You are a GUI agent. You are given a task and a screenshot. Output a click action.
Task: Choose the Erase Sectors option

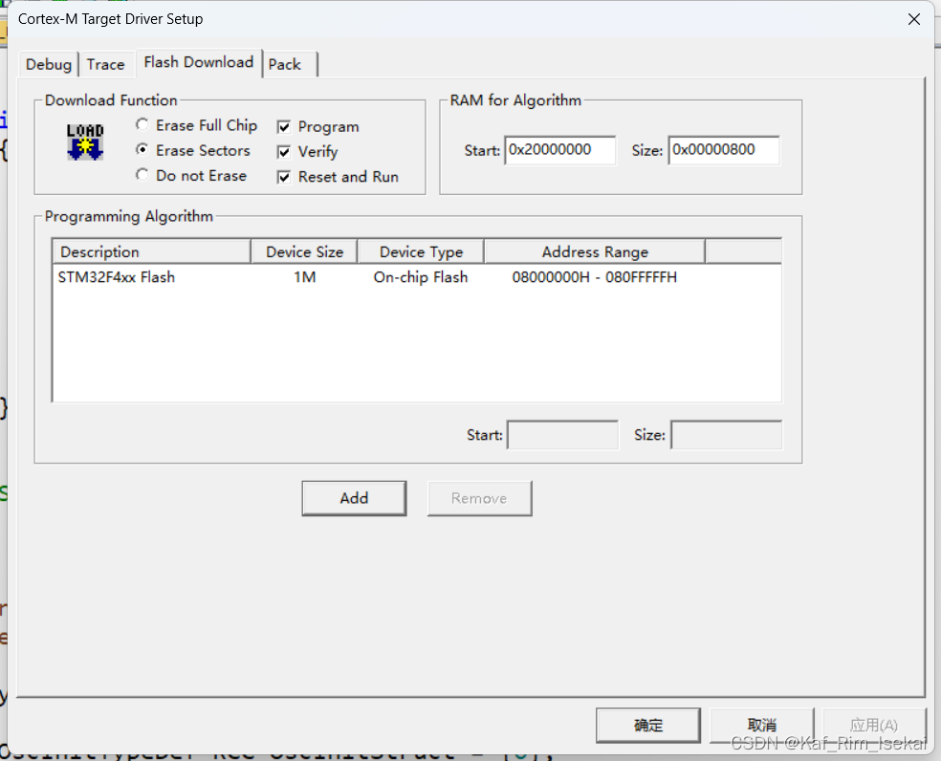coord(142,150)
